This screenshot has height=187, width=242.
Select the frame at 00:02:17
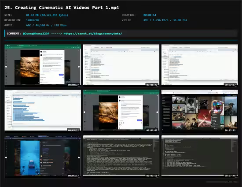200,65
